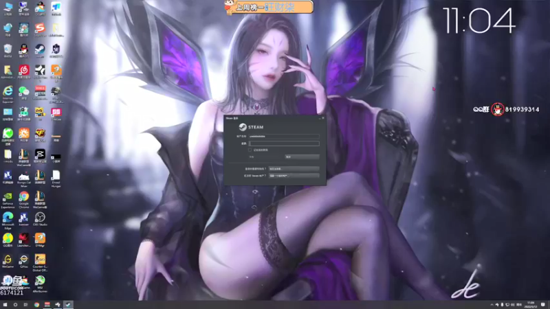Screen dimensions: 550x309
Task: Click the Steam cancel button
Action: [302, 157]
